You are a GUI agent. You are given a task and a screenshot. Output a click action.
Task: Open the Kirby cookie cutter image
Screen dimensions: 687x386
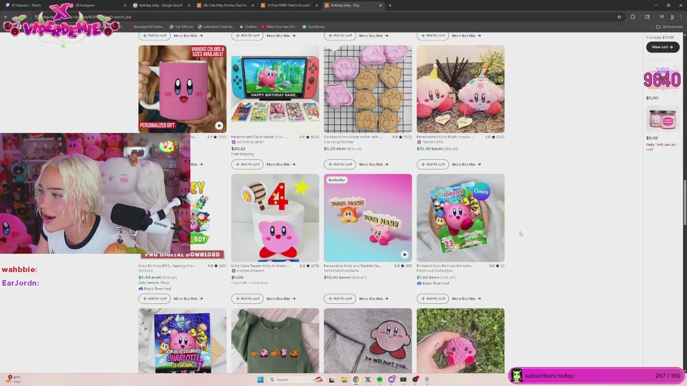[x=368, y=88]
